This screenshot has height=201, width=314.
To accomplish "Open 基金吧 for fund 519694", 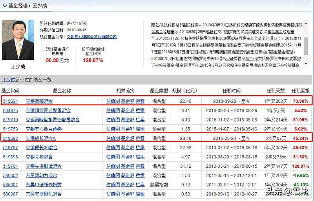I will click(127, 101).
